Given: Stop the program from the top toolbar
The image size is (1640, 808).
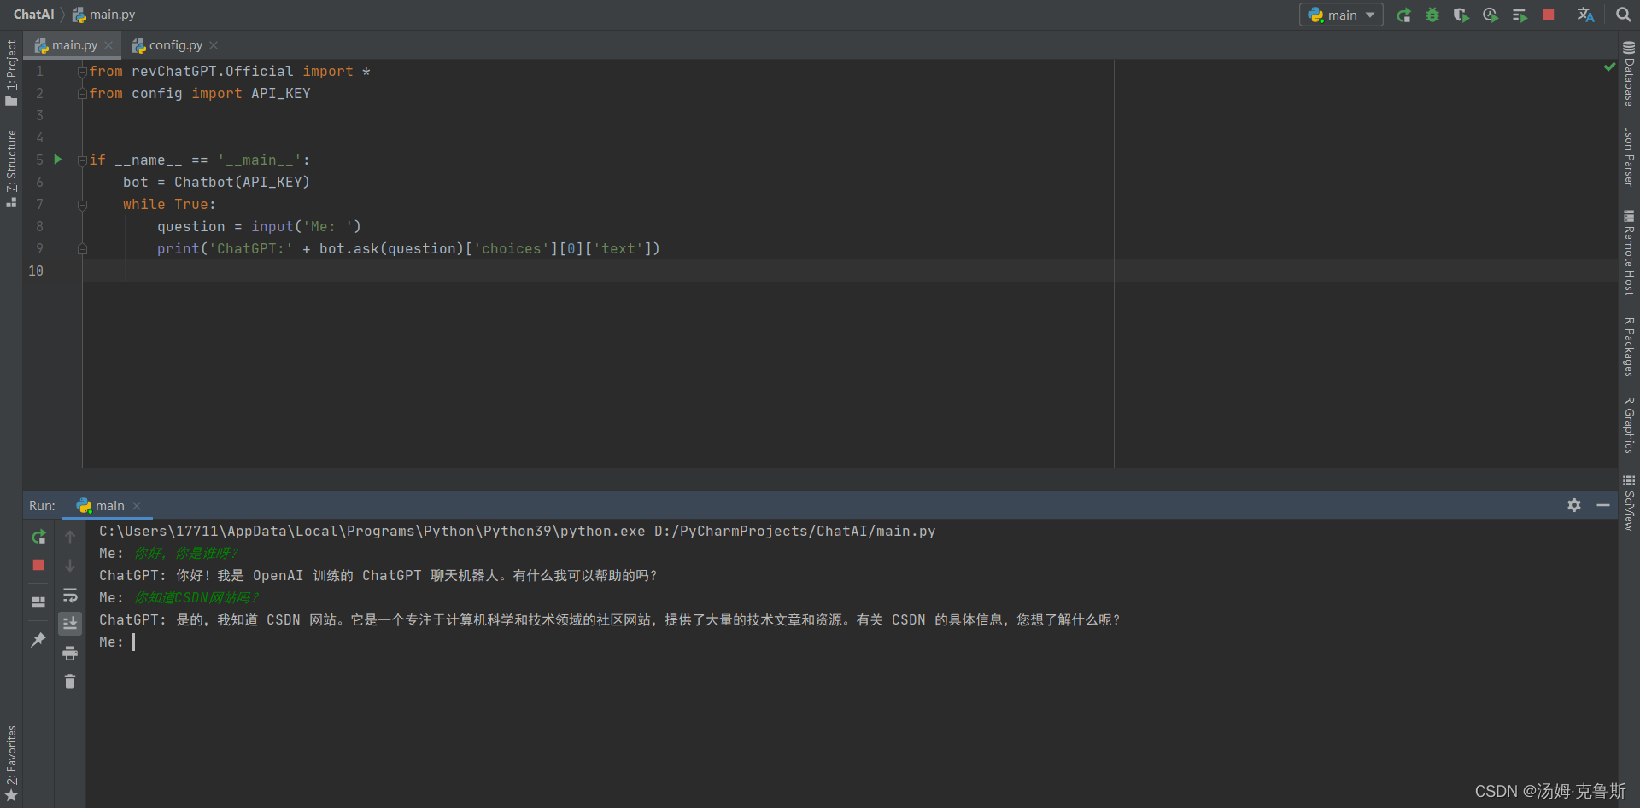Looking at the screenshot, I should click(x=1549, y=15).
